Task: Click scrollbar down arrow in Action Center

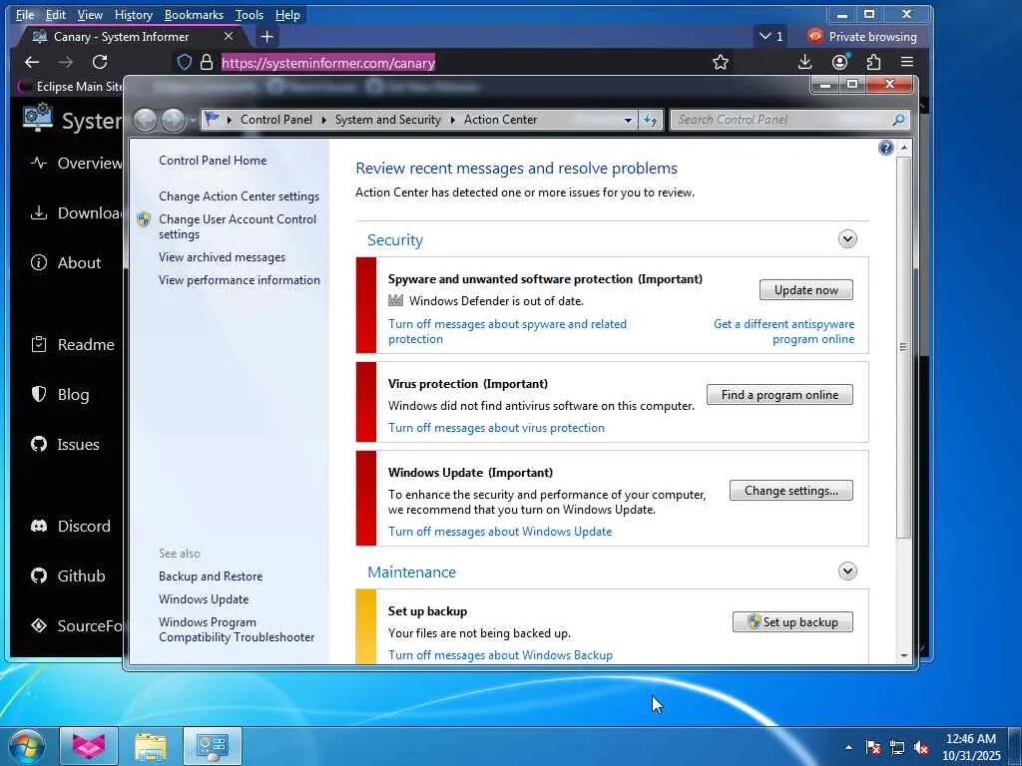Action: tap(903, 655)
